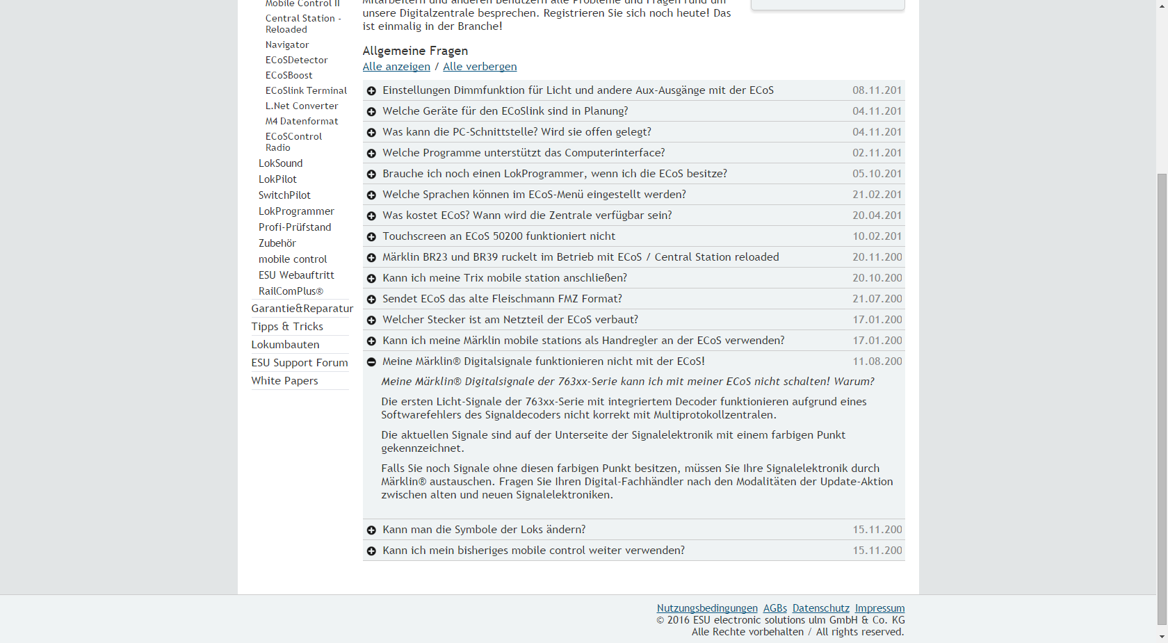1168x643 pixels.
Task: Click plus icon for Fleischmann FMZ Format question
Action: (371, 300)
